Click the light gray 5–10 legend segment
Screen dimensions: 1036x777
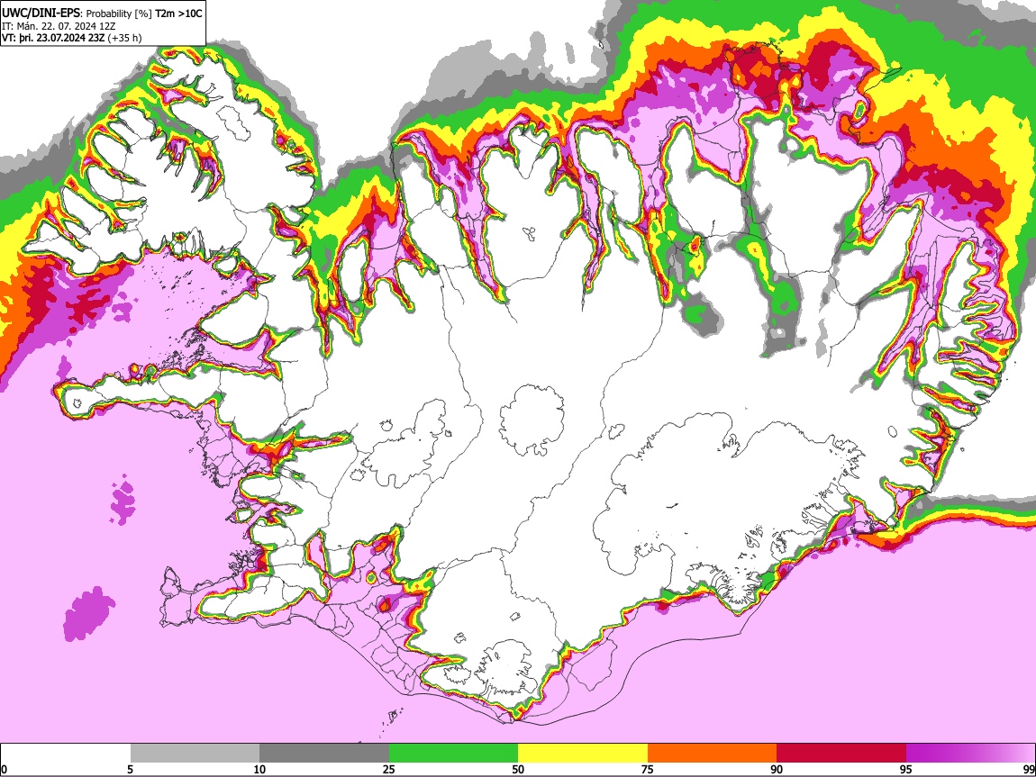pyautogui.click(x=195, y=754)
